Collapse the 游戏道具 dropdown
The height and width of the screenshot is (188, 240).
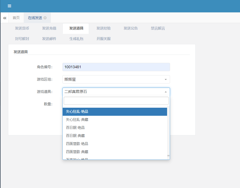pyautogui.click(x=116, y=92)
